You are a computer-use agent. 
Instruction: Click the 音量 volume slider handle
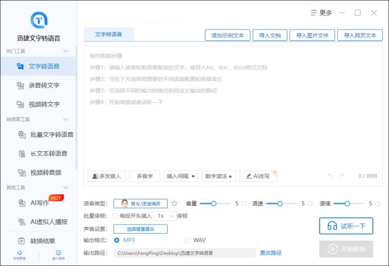214,204
